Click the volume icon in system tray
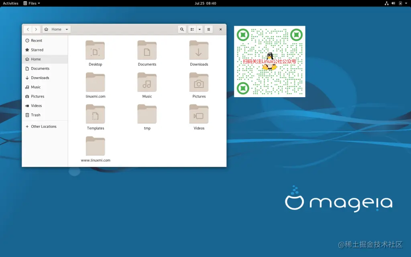This screenshot has height=257, width=411. (393, 3)
